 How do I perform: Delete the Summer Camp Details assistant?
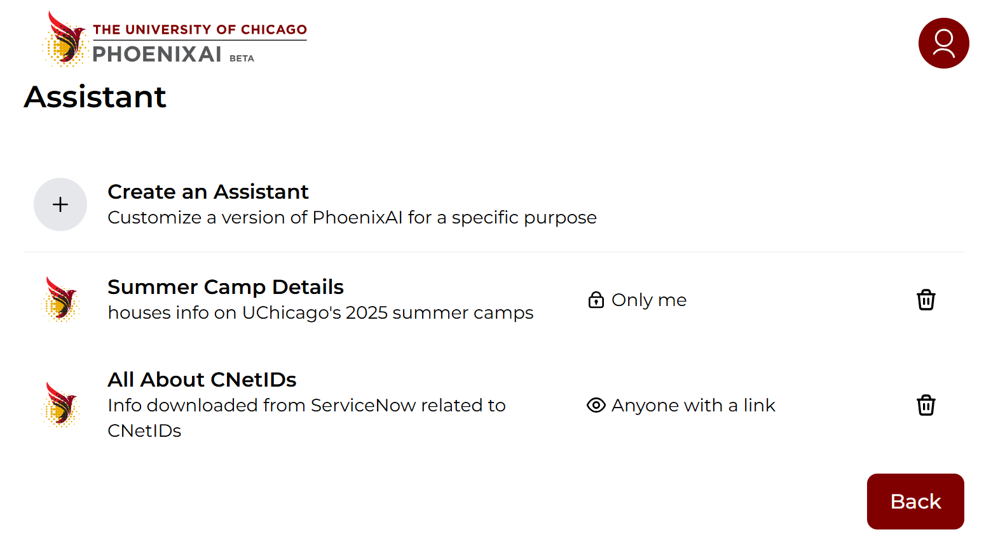pyautogui.click(x=926, y=300)
